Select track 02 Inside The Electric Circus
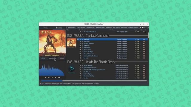The height and width of the screenshot is (107, 191). (113, 67)
